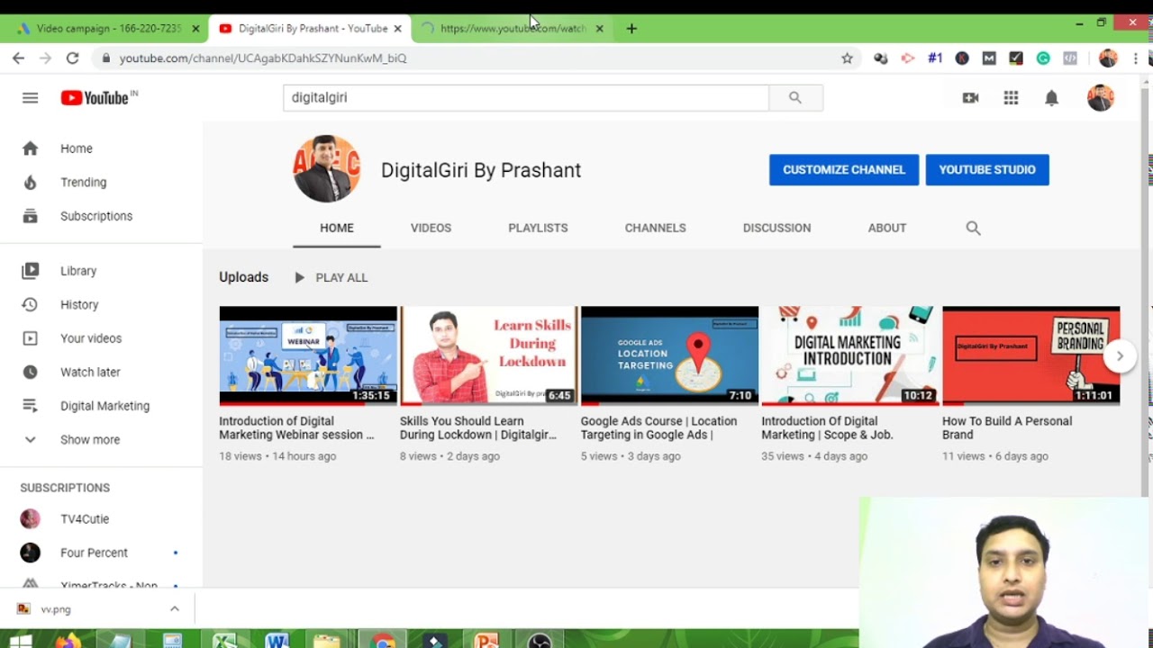Click Customize Channel button
1153x648 pixels.
pos(844,169)
